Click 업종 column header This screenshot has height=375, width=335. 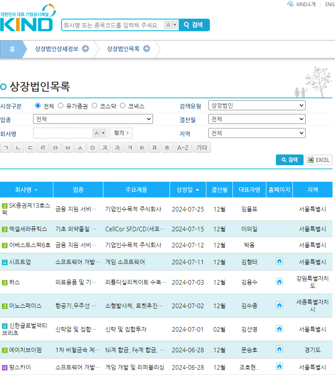(x=78, y=190)
